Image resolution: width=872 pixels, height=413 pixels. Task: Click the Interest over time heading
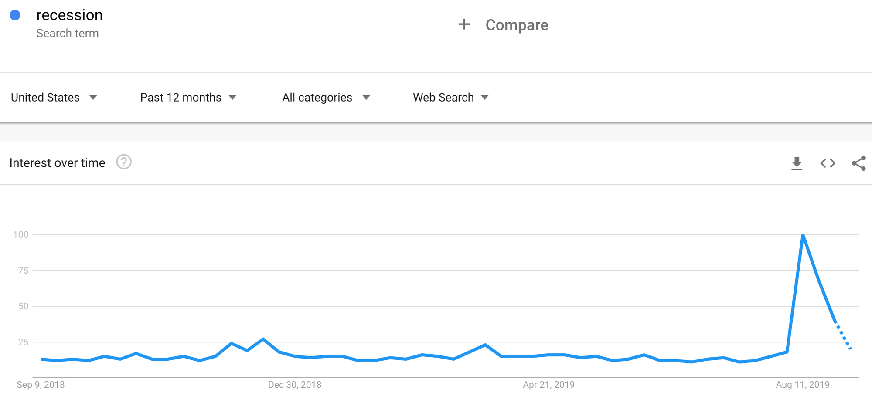tap(57, 163)
